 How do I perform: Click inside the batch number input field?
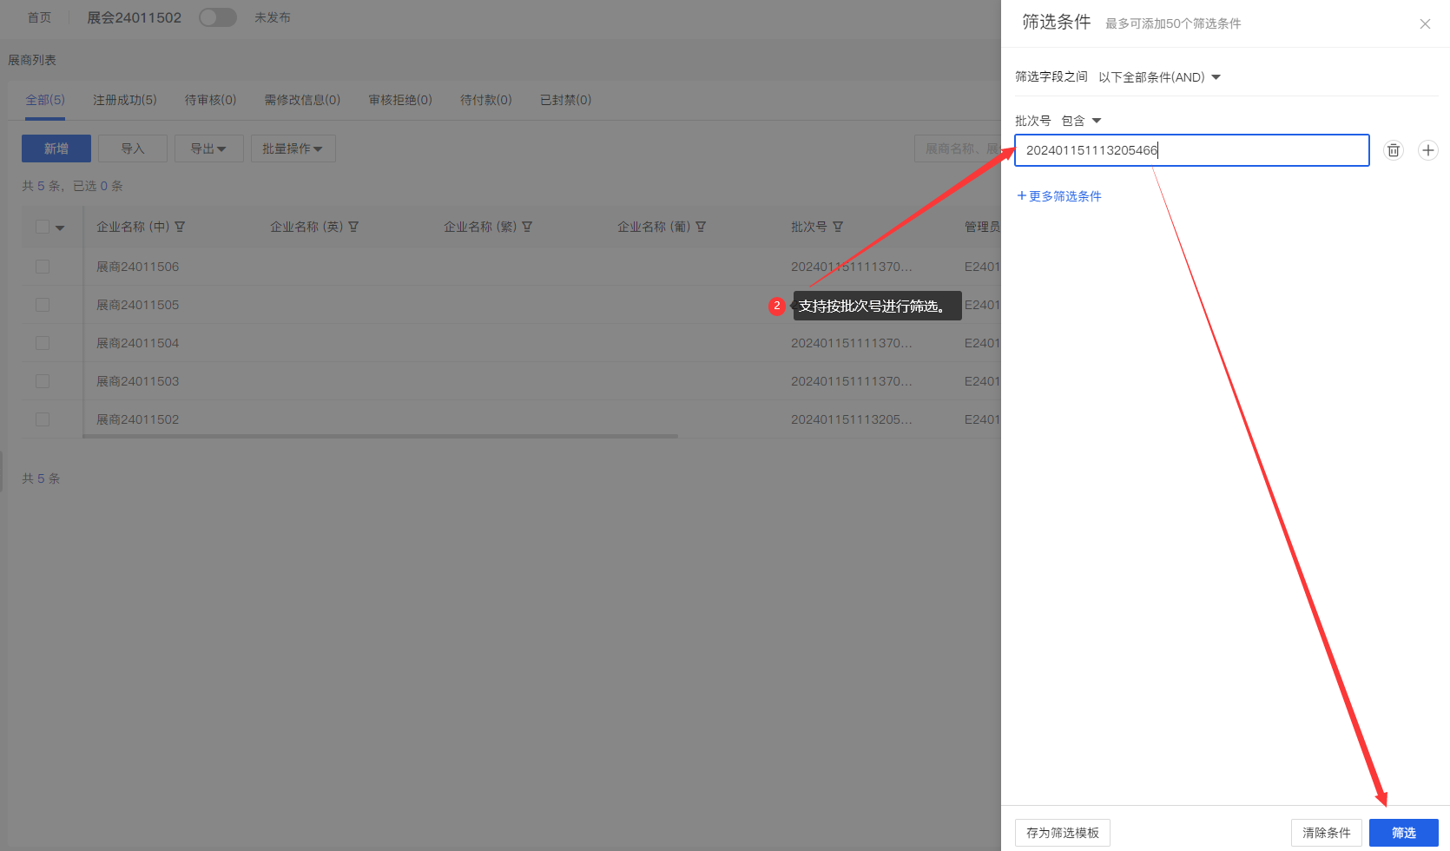click(1190, 150)
